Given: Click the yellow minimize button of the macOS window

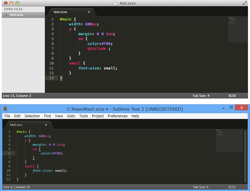Looking at the screenshot, I should click(12, 3).
